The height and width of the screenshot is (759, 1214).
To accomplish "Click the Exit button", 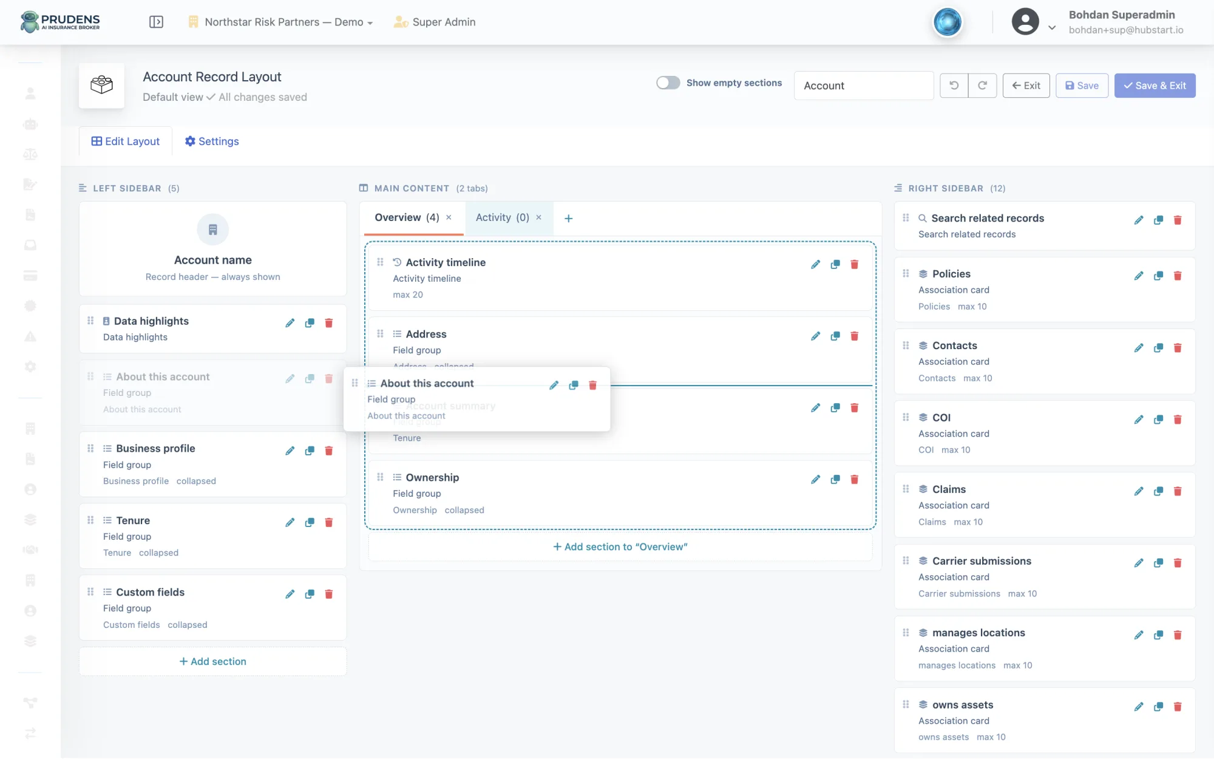I will click(x=1026, y=86).
